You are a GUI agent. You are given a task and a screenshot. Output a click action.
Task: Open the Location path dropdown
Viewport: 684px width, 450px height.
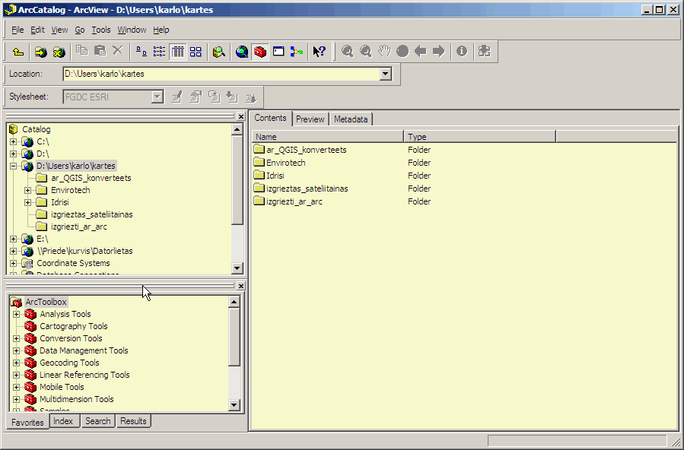coord(385,74)
